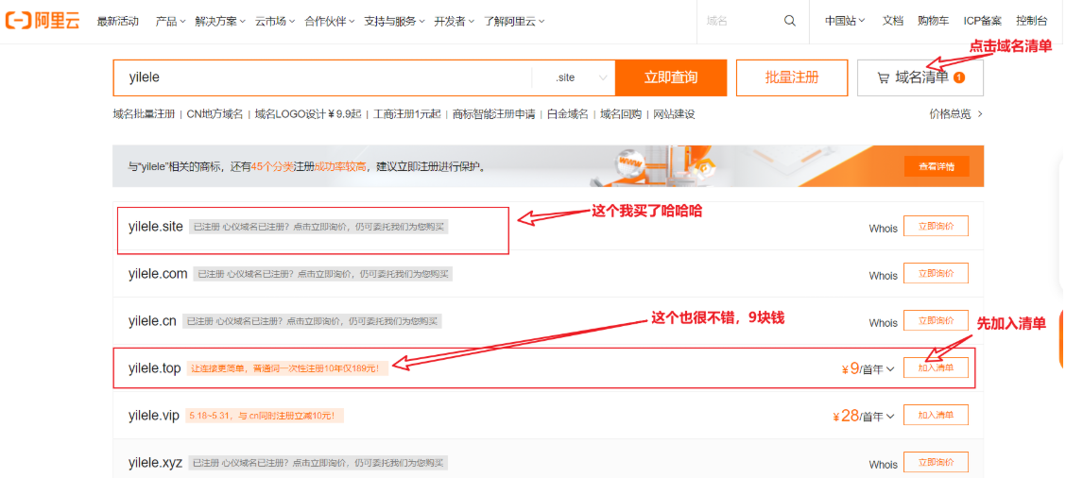
Task: Open 工商注册1元起 link
Action: coord(407,114)
